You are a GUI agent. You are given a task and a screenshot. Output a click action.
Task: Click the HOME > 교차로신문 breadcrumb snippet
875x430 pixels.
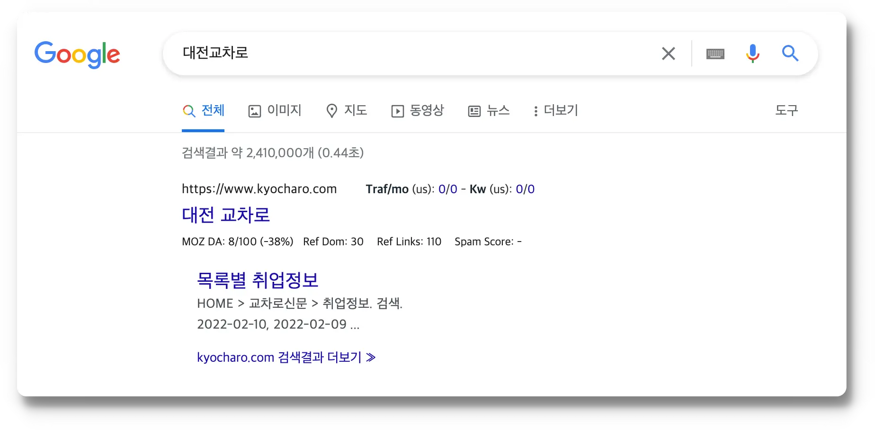pyautogui.click(x=300, y=303)
